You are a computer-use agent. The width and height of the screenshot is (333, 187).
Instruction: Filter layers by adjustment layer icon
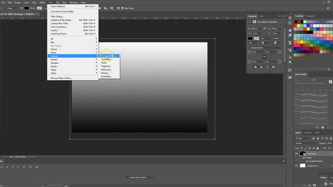pyautogui.click(x=318, y=139)
